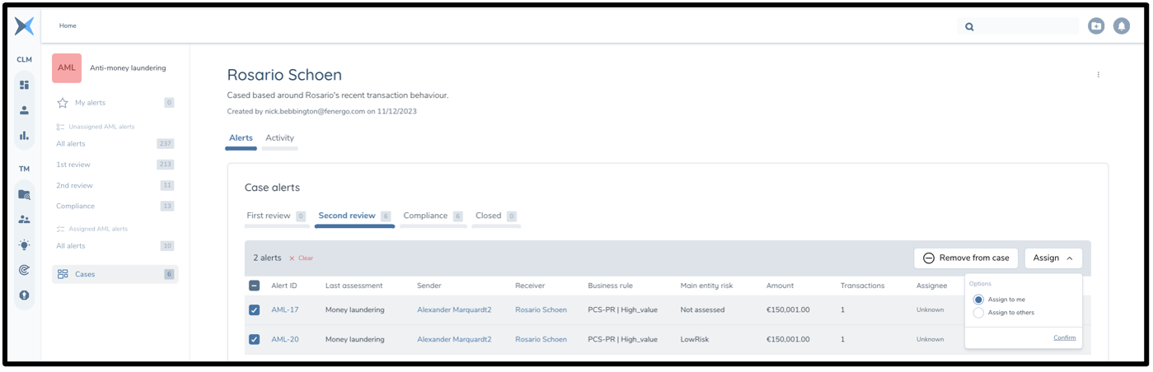Open the TM target circle icon
Screen dimensions: 1153x372
coord(25,270)
